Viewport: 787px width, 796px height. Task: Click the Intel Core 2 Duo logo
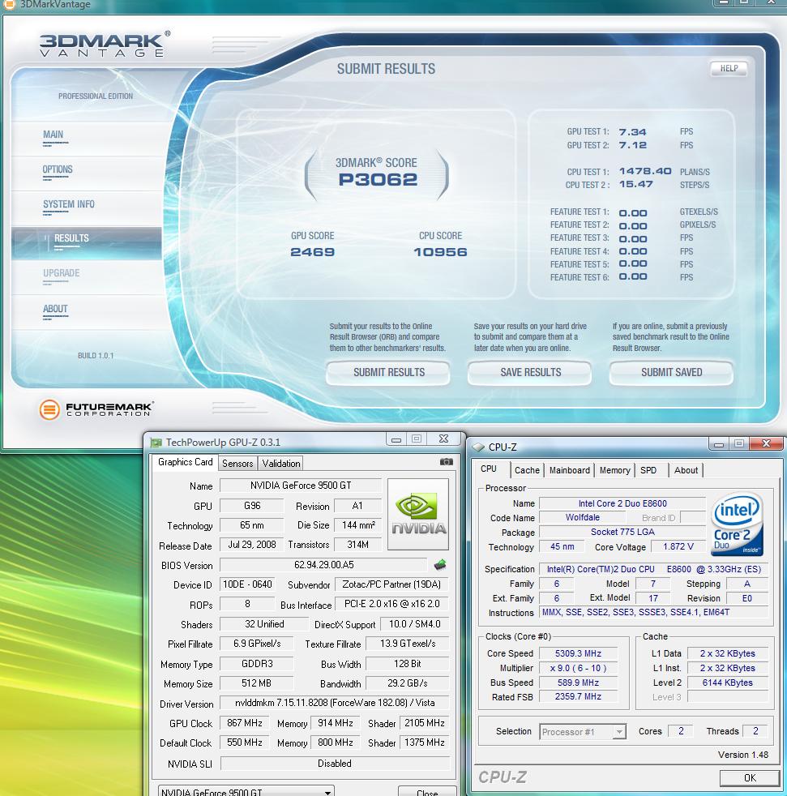tap(738, 525)
